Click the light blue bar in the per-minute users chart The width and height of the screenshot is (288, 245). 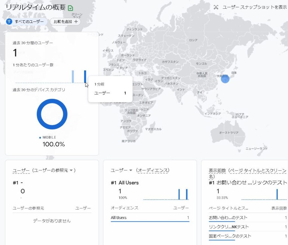coord(73,76)
